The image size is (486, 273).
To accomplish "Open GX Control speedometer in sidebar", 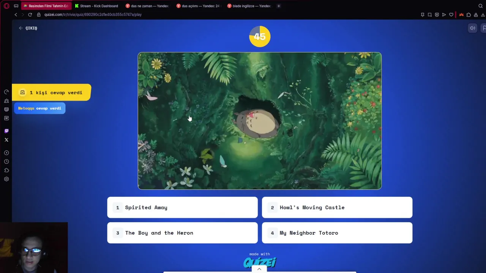I will pos(6,92).
